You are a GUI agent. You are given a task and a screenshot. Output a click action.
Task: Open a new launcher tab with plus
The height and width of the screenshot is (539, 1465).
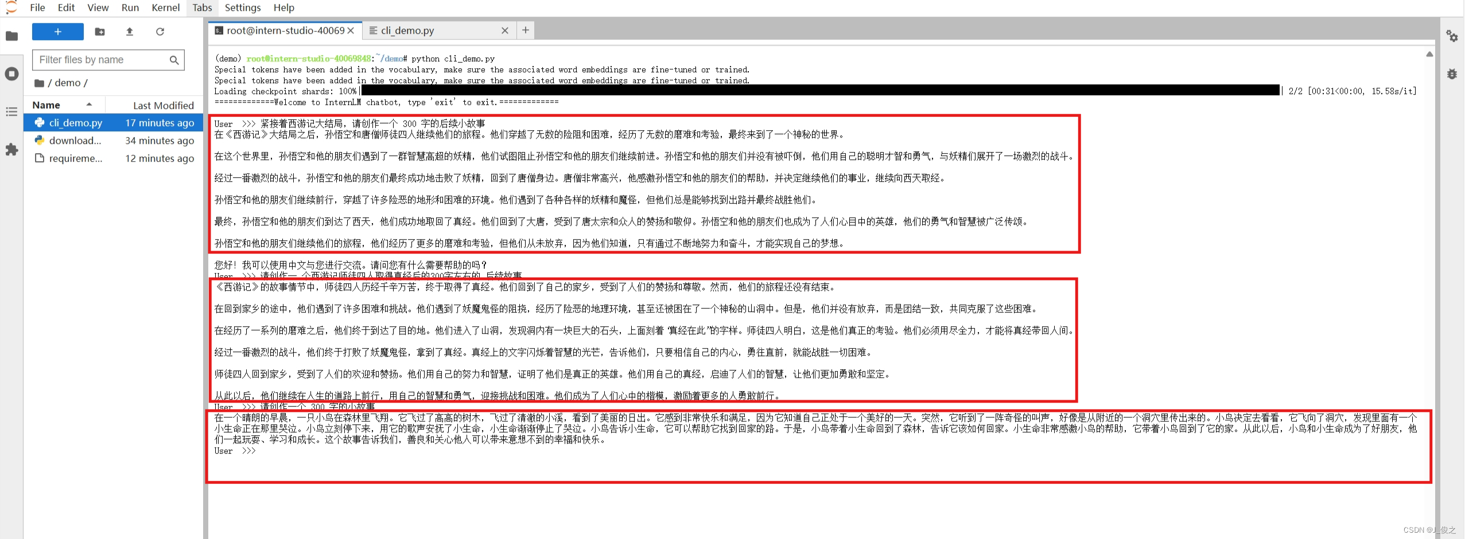526,30
